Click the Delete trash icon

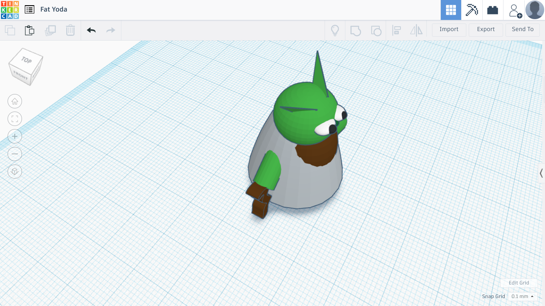click(70, 30)
